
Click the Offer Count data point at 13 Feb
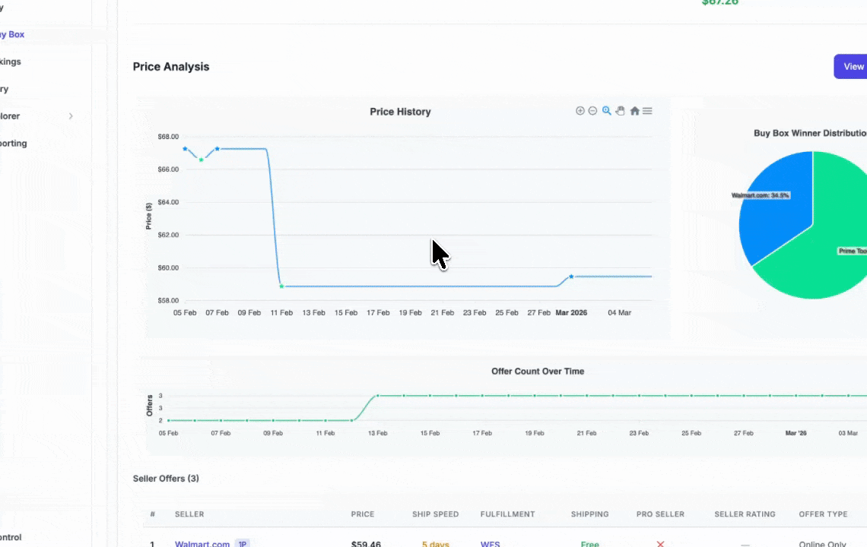coord(378,396)
